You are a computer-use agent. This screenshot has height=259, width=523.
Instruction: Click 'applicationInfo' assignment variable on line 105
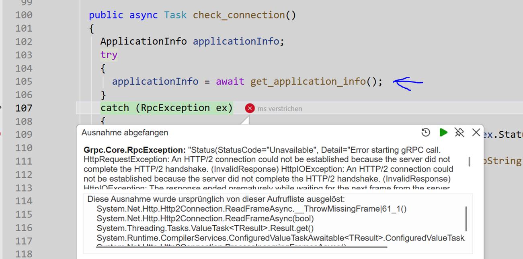[x=155, y=82]
